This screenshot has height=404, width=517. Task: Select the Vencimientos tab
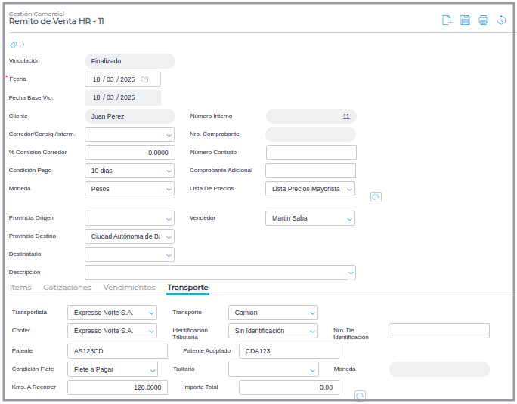tap(129, 288)
